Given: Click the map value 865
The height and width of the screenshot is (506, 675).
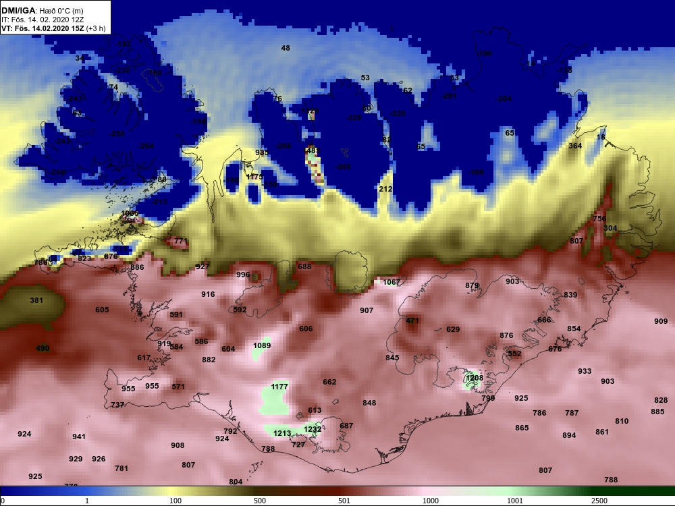Looking at the screenshot, I should point(522,428).
